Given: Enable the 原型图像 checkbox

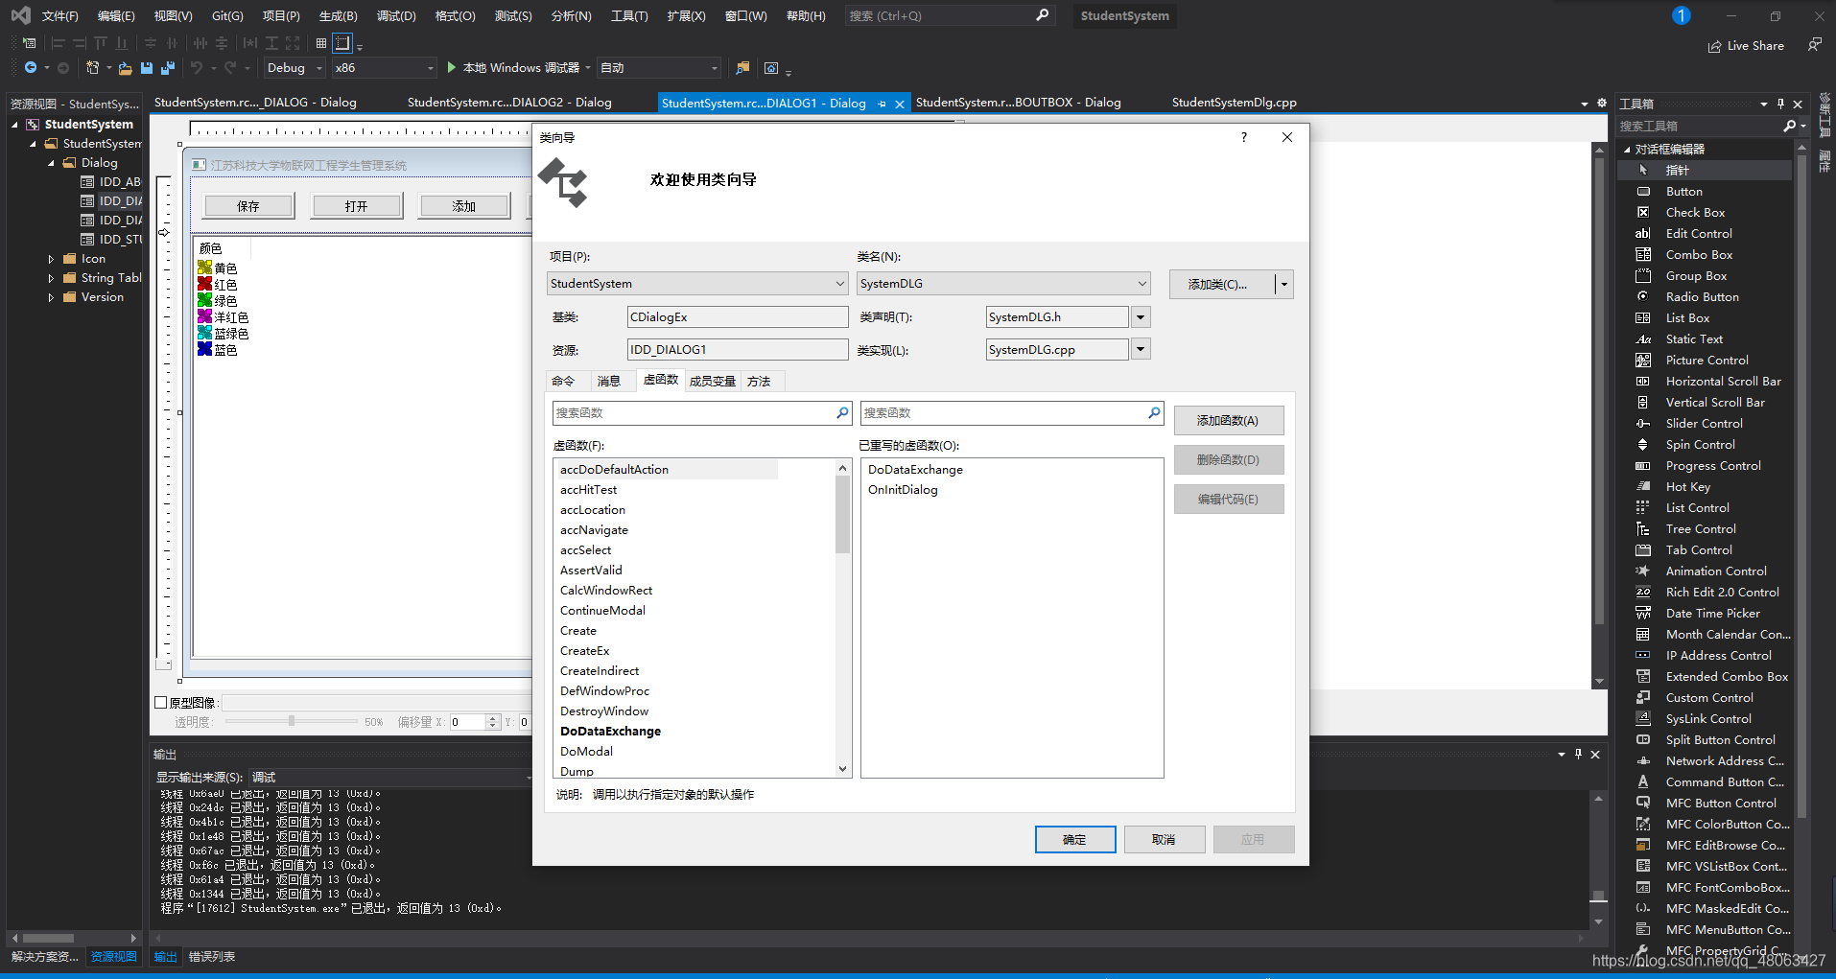Looking at the screenshot, I should 161,703.
